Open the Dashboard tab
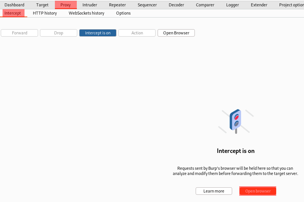Image resolution: width=304 pixels, height=202 pixels. pyautogui.click(x=14, y=5)
